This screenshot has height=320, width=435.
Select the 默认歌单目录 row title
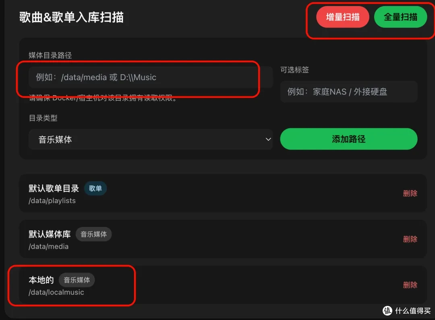(x=54, y=189)
